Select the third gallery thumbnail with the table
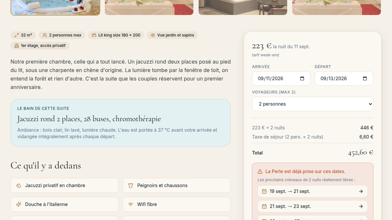Screen dimensions: 392x220 243,7
